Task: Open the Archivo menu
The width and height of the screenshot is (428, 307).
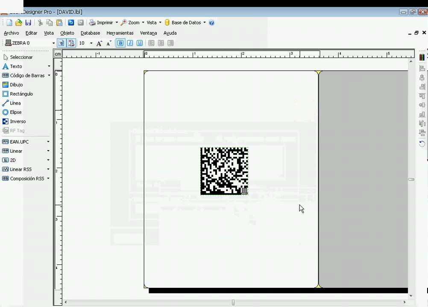Action: (x=12, y=33)
